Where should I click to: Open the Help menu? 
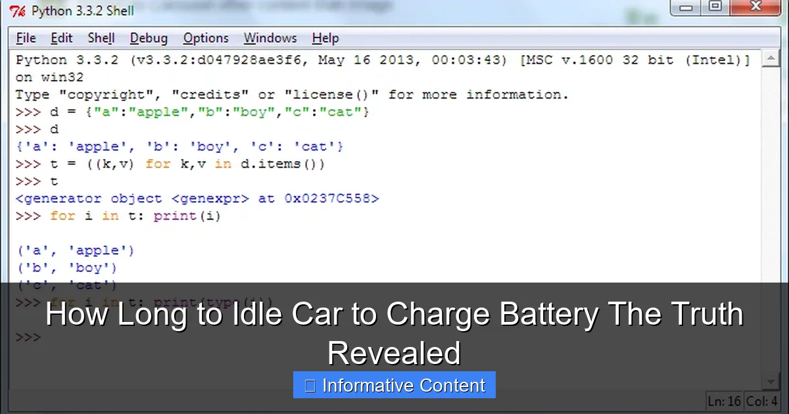(325, 38)
